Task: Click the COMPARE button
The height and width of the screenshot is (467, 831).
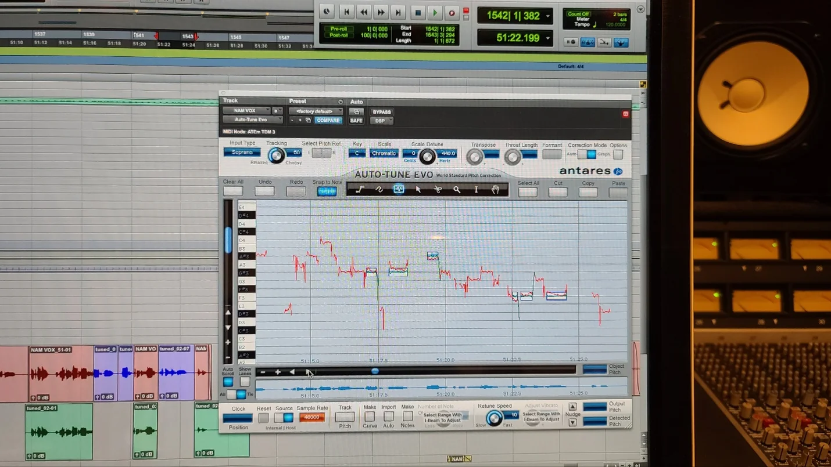Action: 328,120
